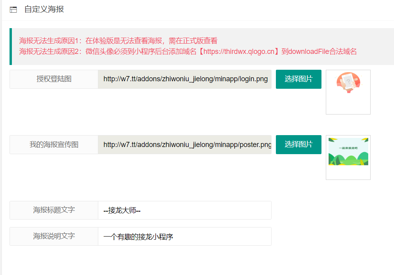Open the login image thumbnail preview

coord(348,92)
